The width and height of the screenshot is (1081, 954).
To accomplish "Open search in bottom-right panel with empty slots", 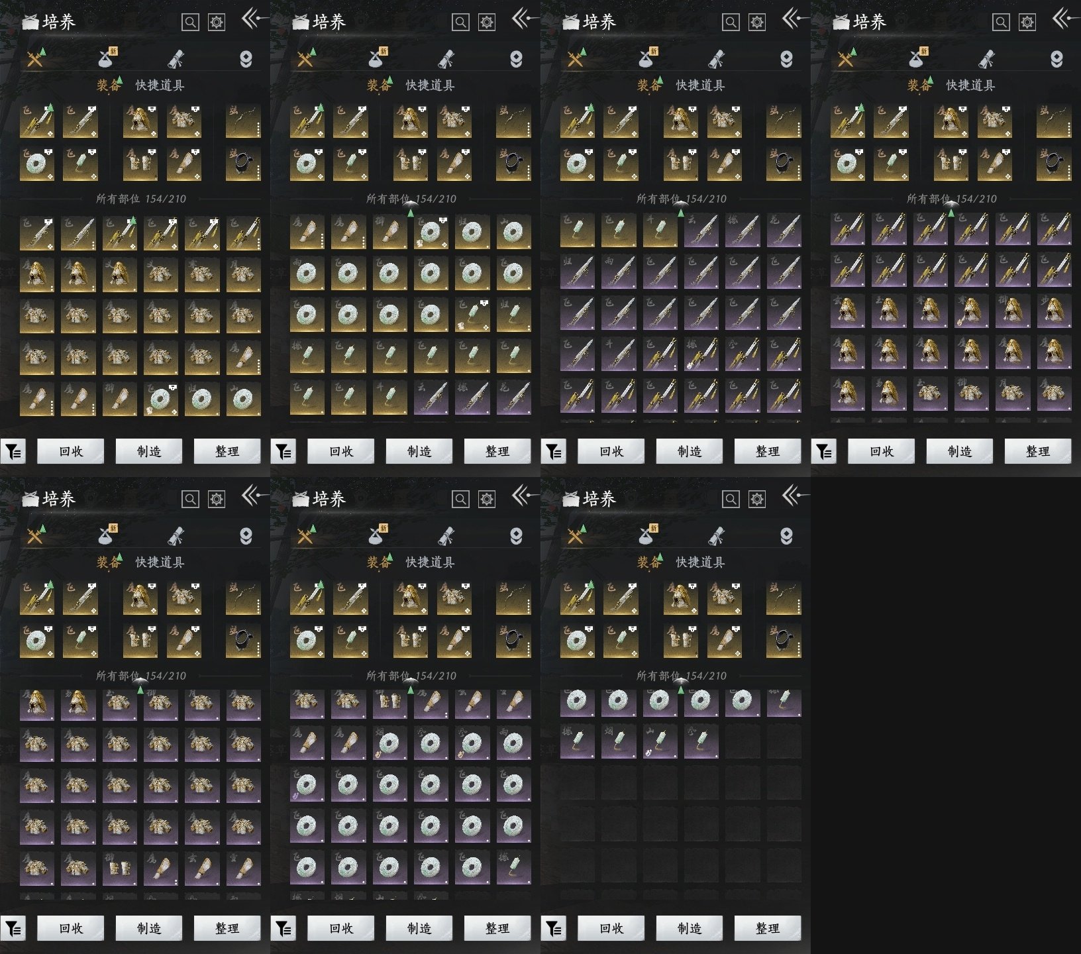I will [x=731, y=500].
